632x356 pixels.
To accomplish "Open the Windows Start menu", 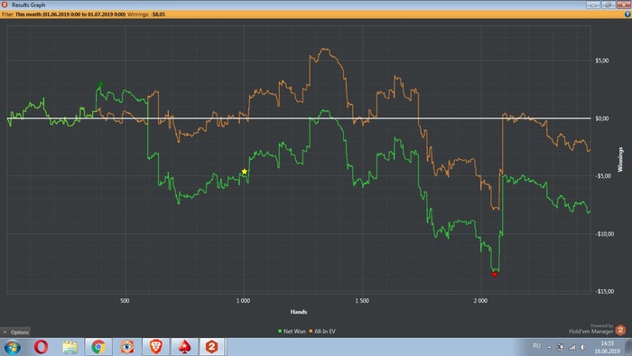I will point(12,347).
